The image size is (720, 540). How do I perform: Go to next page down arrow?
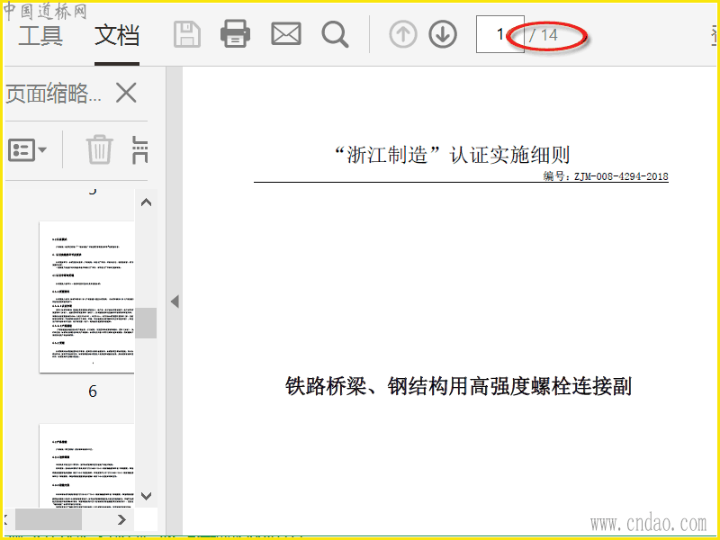443,34
